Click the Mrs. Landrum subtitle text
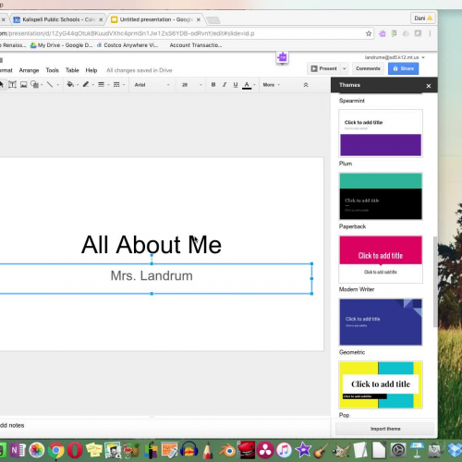The height and width of the screenshot is (462, 462). coord(152,275)
